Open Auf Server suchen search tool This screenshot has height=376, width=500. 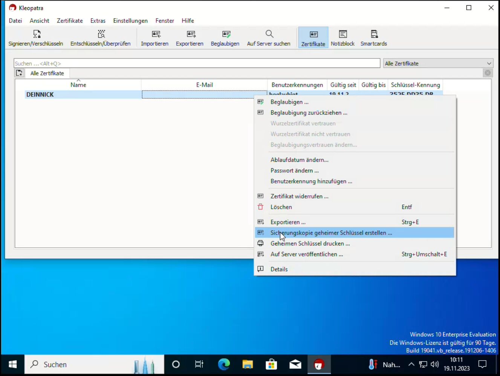point(269,38)
